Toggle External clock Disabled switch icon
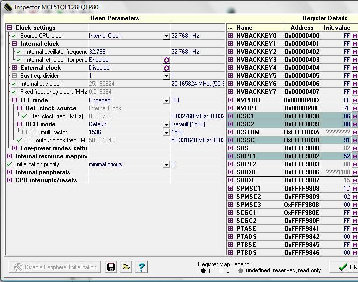 [x=167, y=68]
